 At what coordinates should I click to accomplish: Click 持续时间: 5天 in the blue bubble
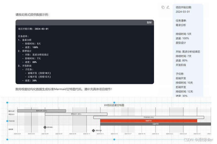coord(184,34)
